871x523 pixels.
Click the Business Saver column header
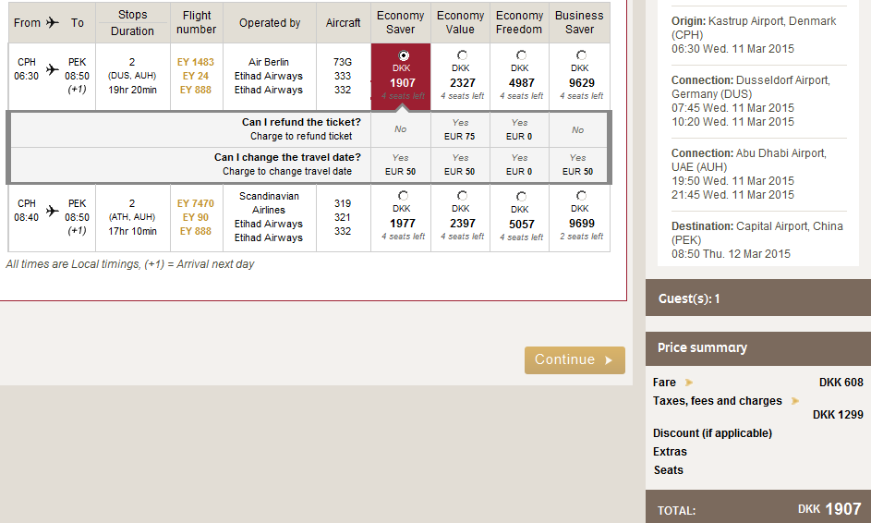point(579,22)
